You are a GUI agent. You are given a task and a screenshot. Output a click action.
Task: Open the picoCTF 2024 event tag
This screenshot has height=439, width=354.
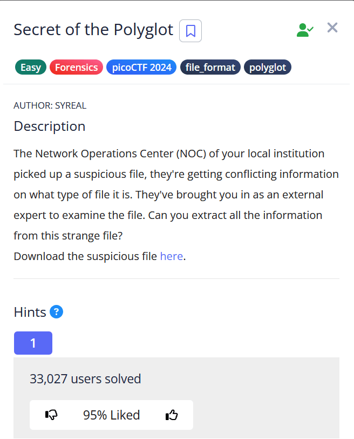[141, 68]
